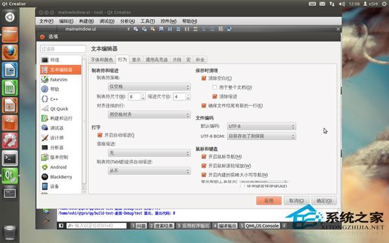
Task: Open the FakeVim settings category
Action: pyautogui.click(x=61, y=79)
